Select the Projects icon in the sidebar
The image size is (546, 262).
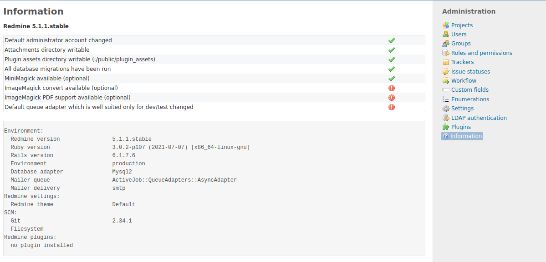click(x=445, y=25)
